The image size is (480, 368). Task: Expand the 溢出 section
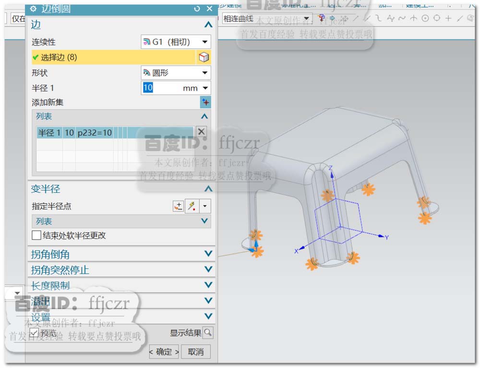pyautogui.click(x=208, y=300)
